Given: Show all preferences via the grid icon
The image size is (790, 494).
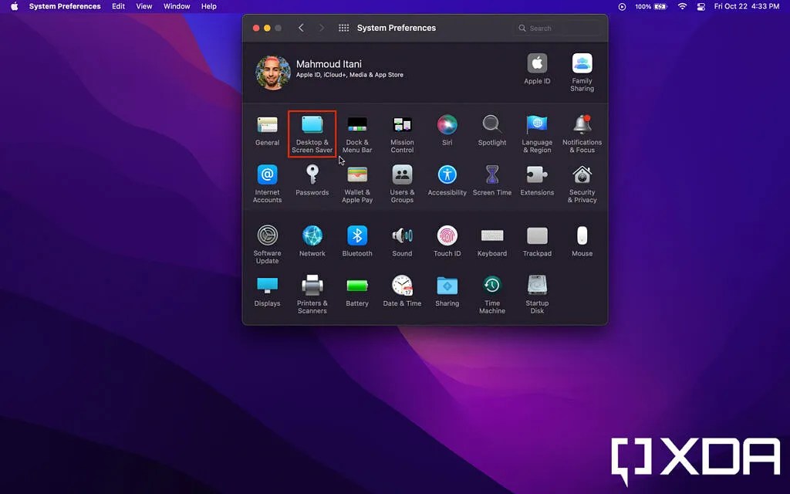Looking at the screenshot, I should (x=343, y=28).
